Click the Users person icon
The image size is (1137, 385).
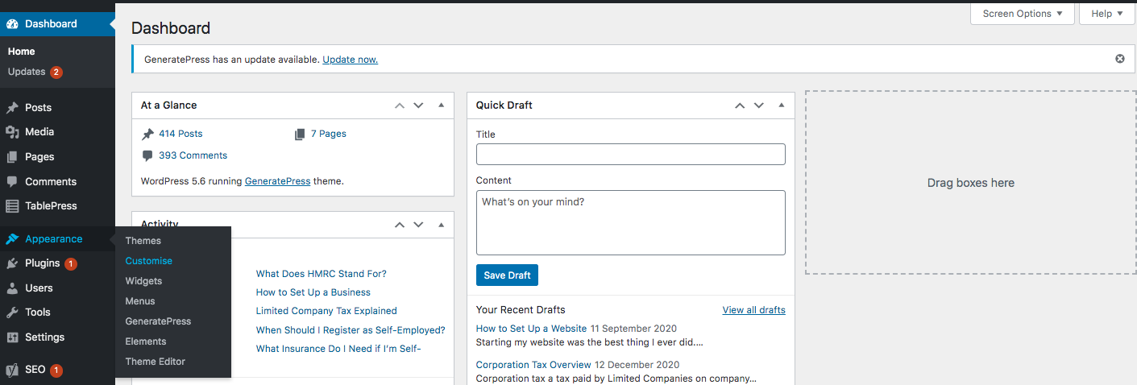pos(12,288)
